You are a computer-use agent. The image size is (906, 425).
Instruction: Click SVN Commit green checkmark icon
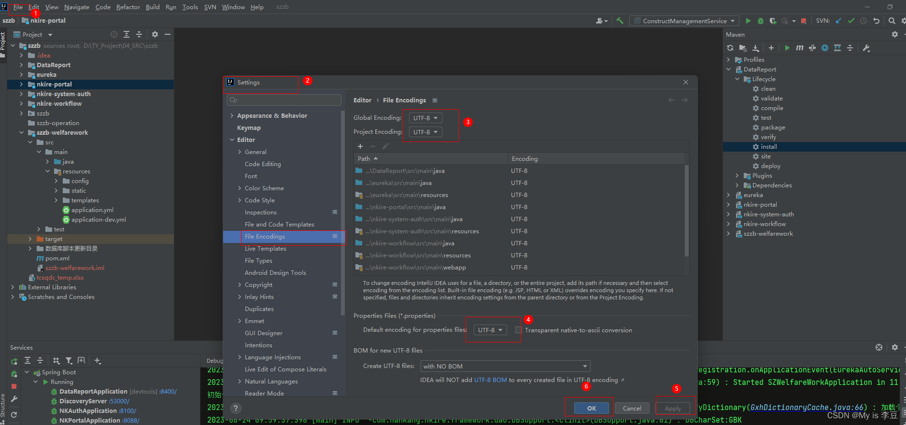click(851, 21)
